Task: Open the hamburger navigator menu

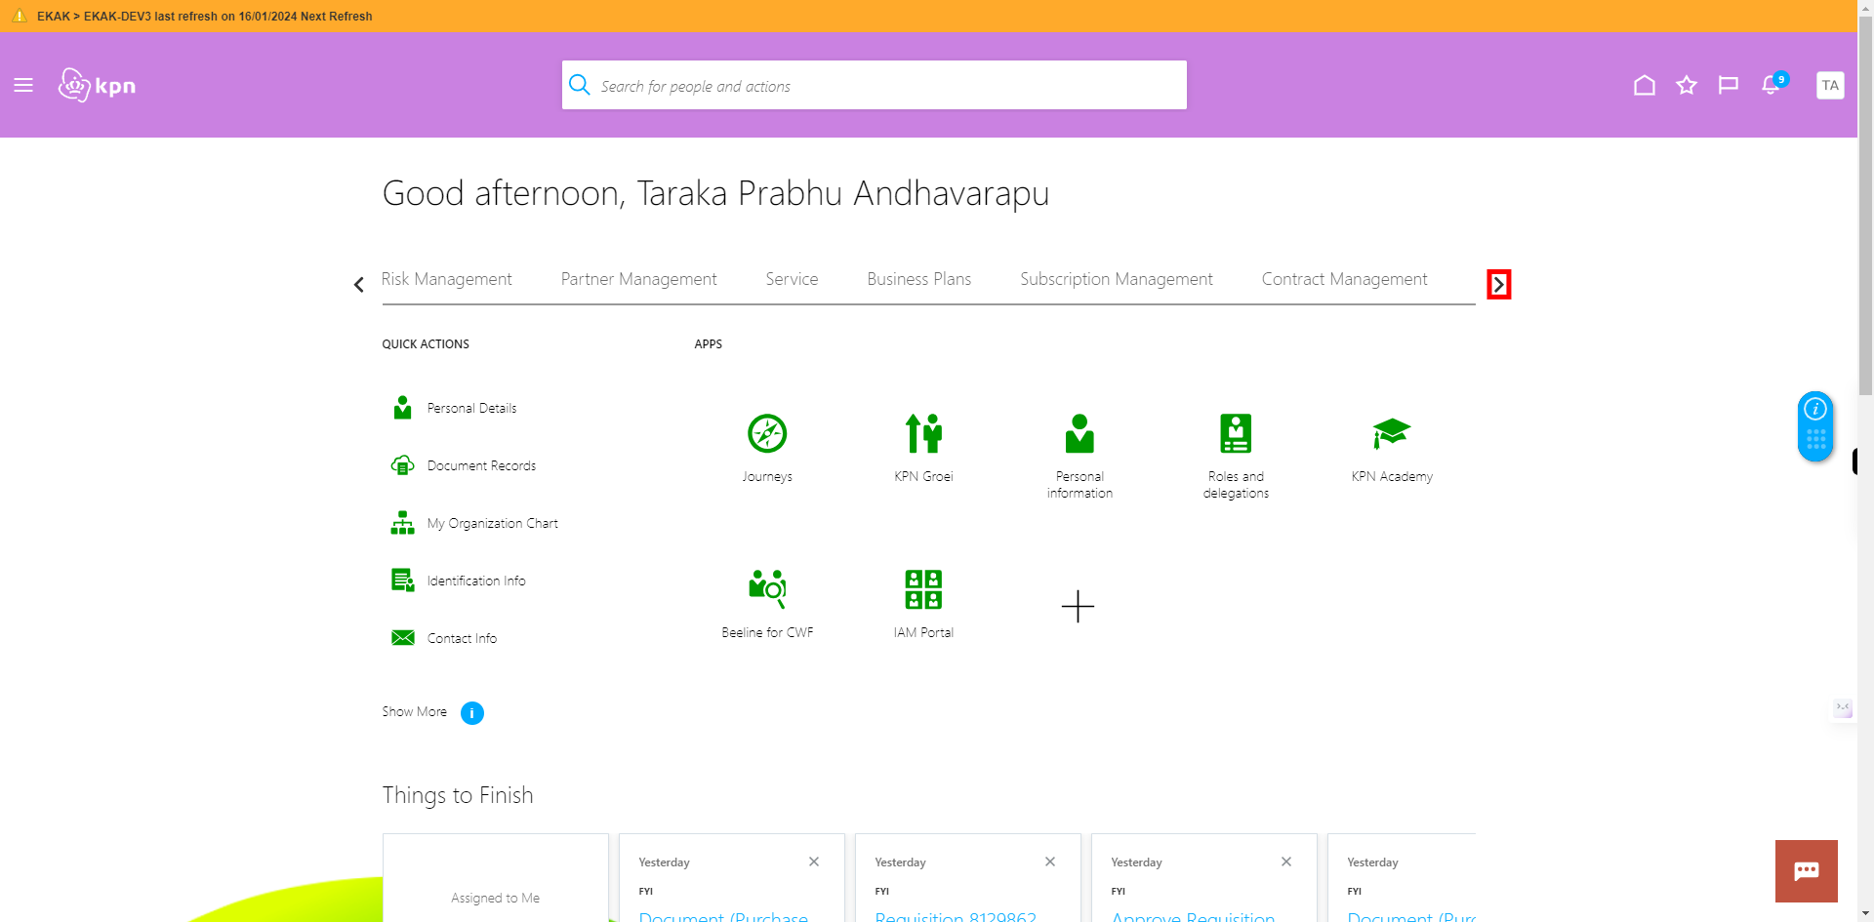Action: click(x=23, y=86)
